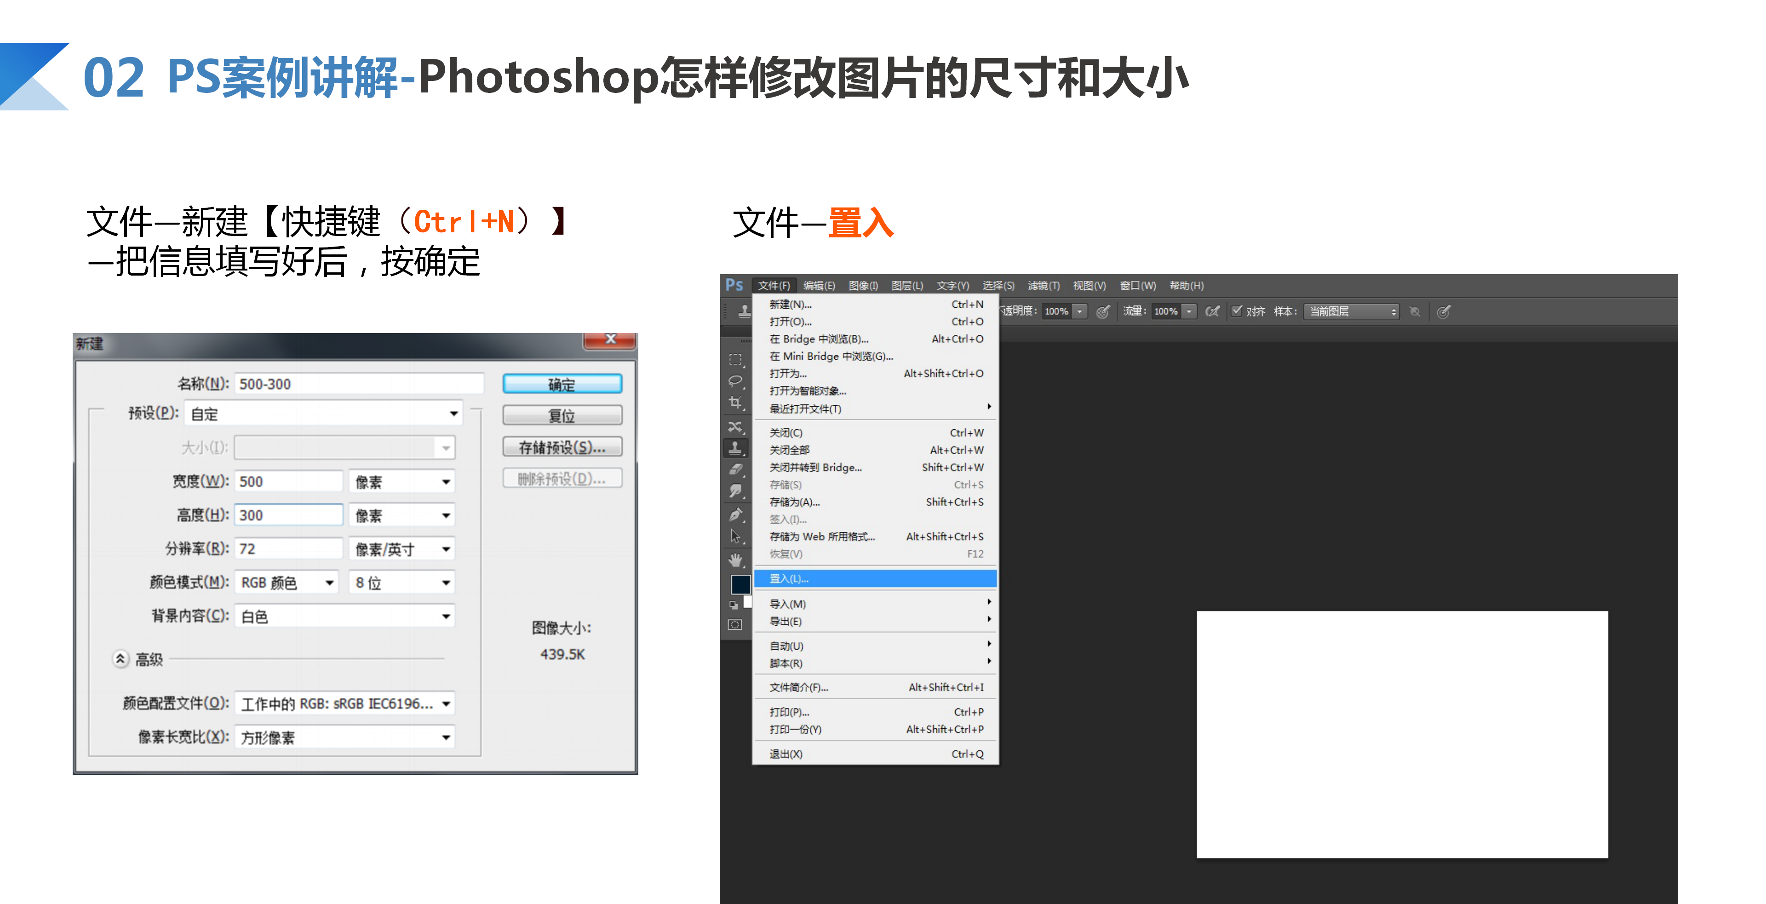Open the 颜色配置文件 dropdown

point(345,704)
